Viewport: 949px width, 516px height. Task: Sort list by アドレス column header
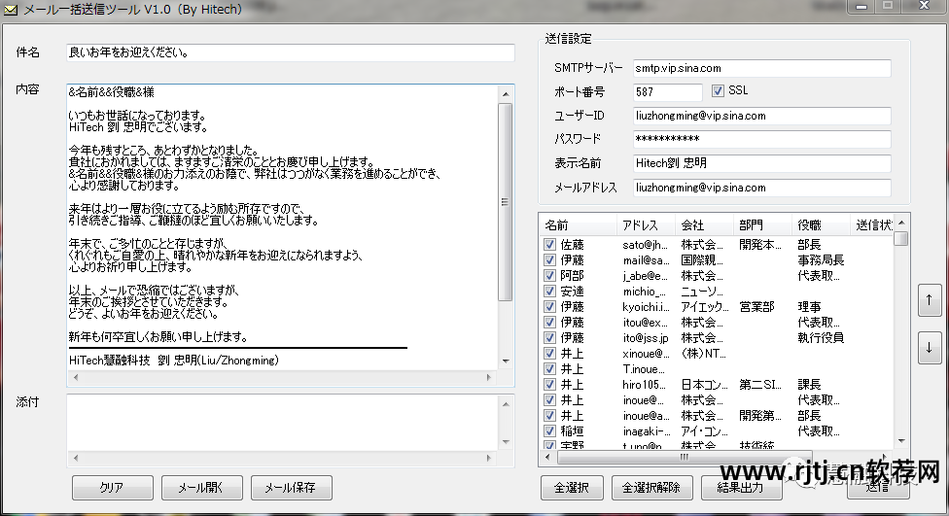point(646,225)
